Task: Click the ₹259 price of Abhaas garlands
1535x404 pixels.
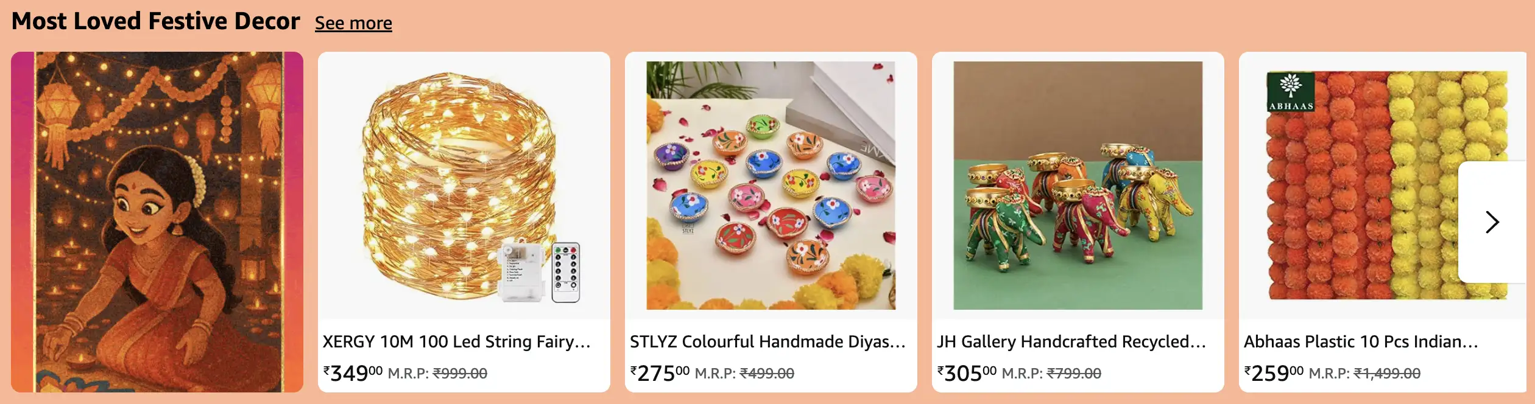Action: pos(1274,373)
